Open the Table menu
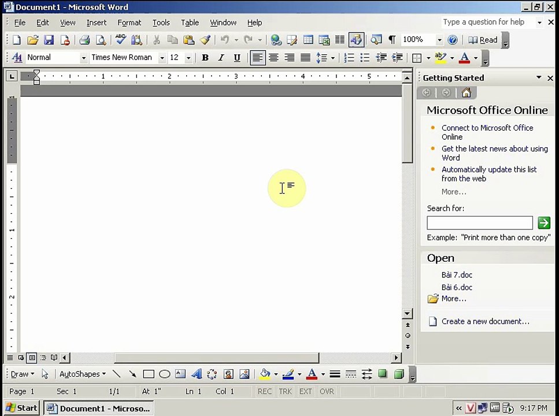 tap(190, 23)
